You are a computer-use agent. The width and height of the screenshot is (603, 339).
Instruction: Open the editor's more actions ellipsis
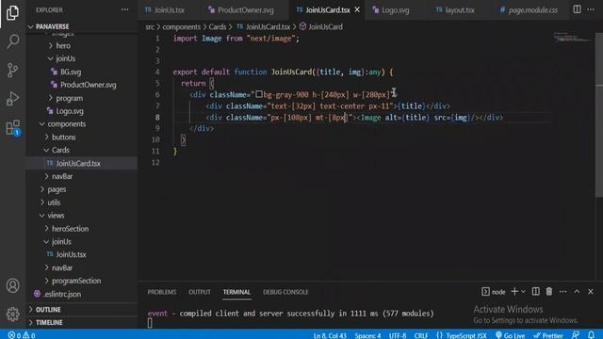pos(591,9)
